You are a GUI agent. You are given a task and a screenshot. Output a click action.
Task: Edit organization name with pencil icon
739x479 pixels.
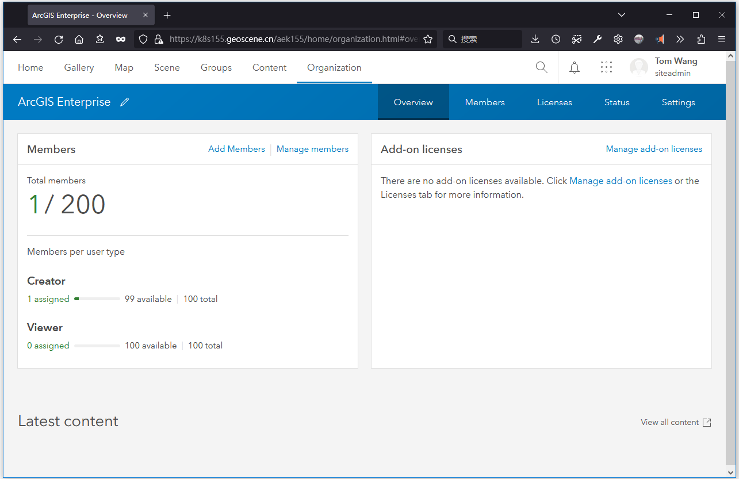point(125,102)
